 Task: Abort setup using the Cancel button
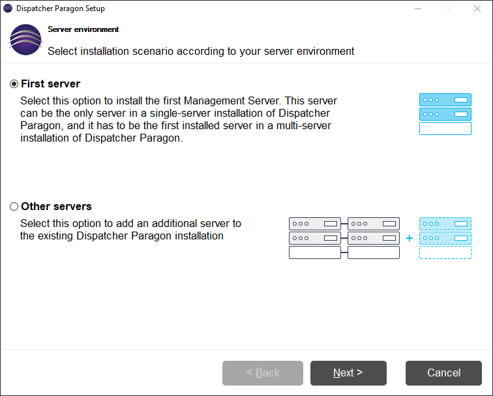click(x=443, y=373)
